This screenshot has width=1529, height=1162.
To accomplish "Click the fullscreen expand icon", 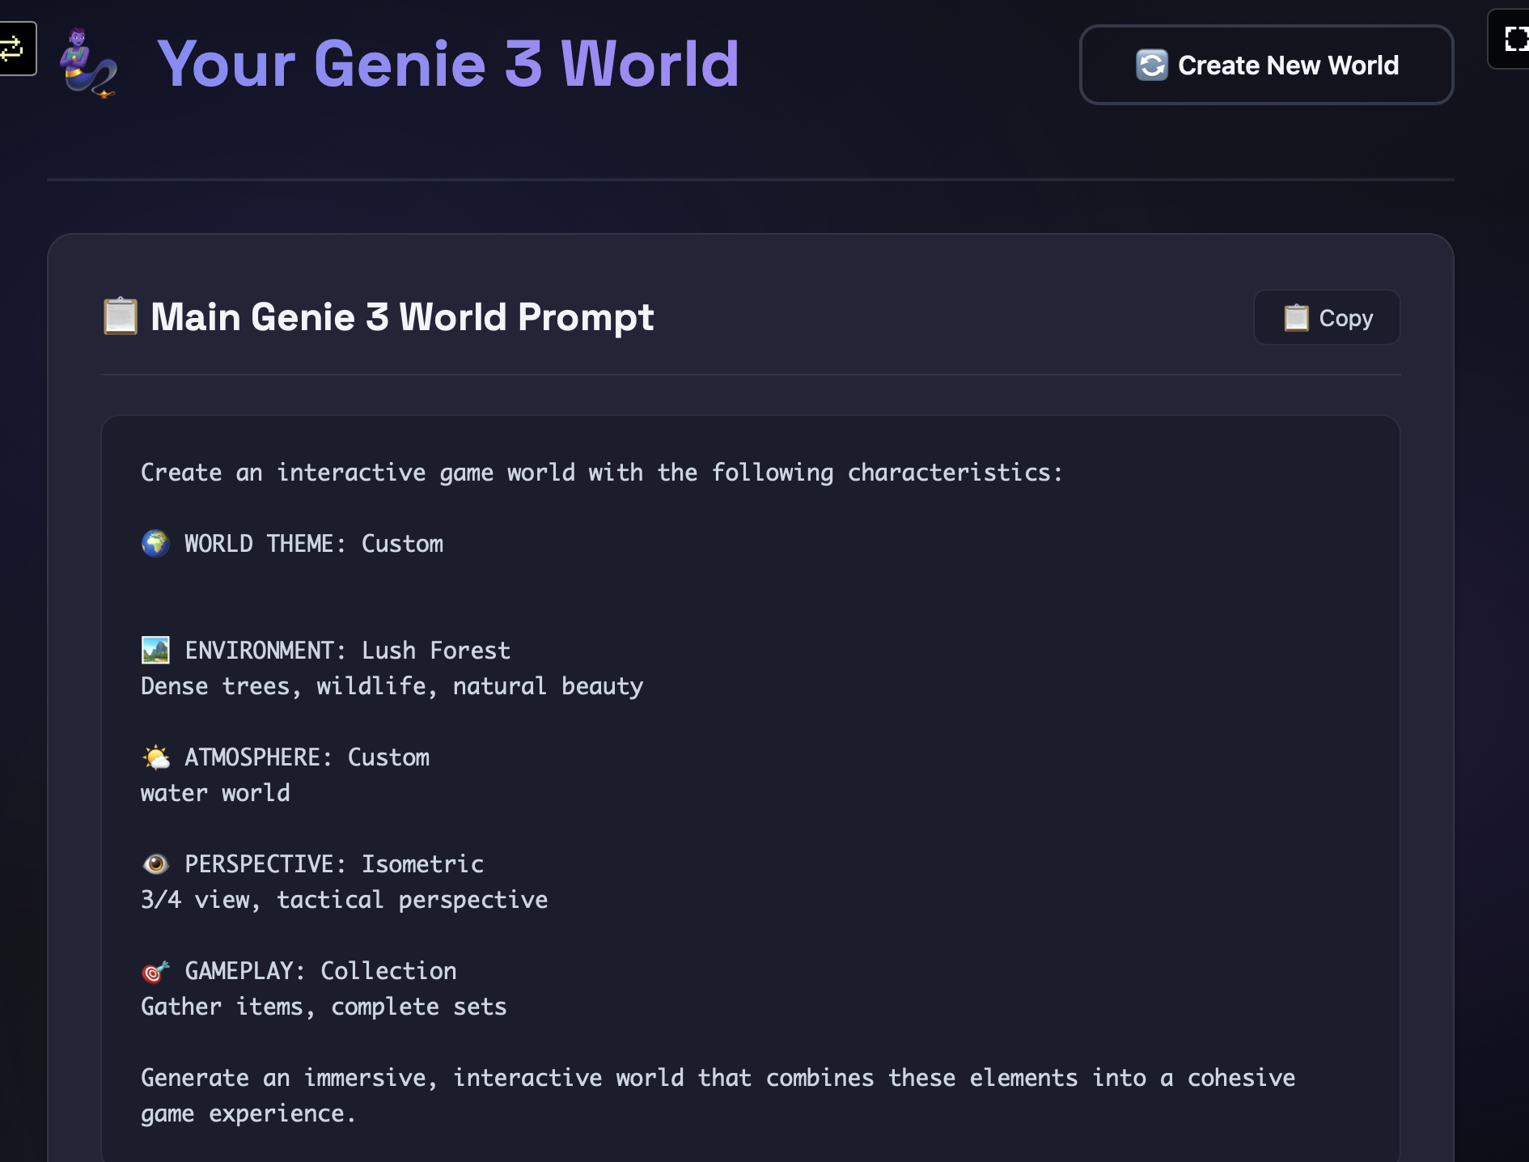I will (x=1514, y=39).
